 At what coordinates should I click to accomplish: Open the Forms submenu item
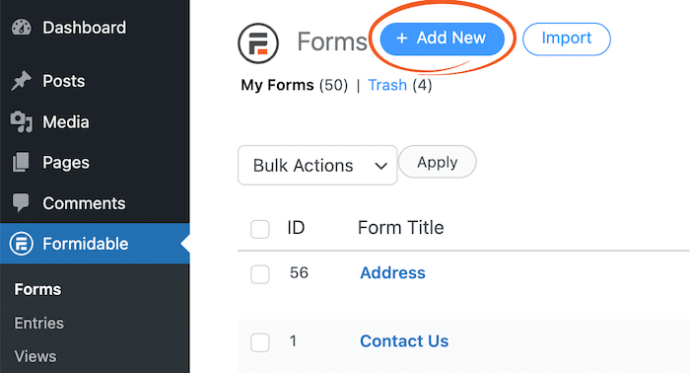pyautogui.click(x=37, y=289)
